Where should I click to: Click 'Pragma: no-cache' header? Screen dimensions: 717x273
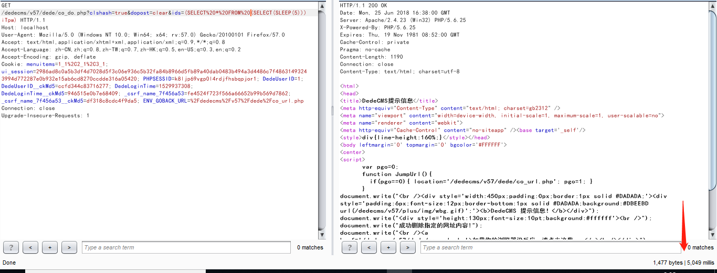366,49
